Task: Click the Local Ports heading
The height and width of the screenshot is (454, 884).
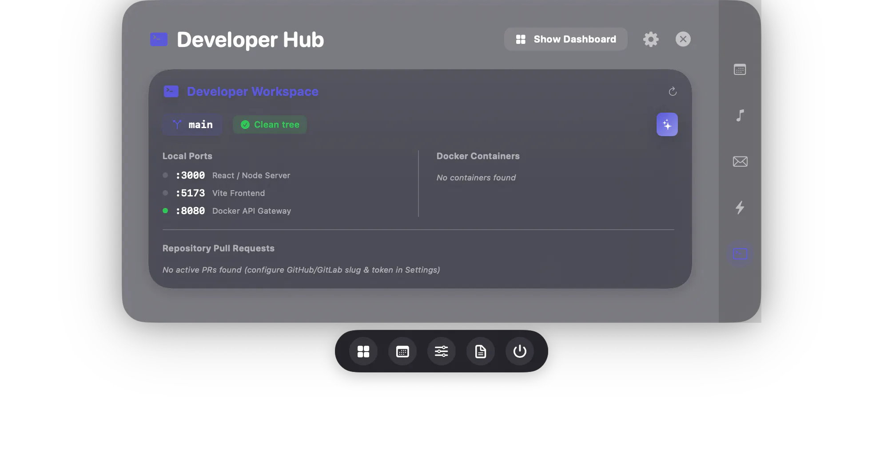Action: [x=187, y=156]
